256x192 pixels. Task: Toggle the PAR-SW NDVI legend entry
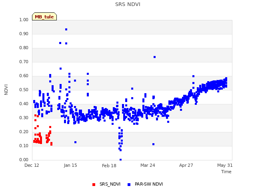(x=145, y=184)
